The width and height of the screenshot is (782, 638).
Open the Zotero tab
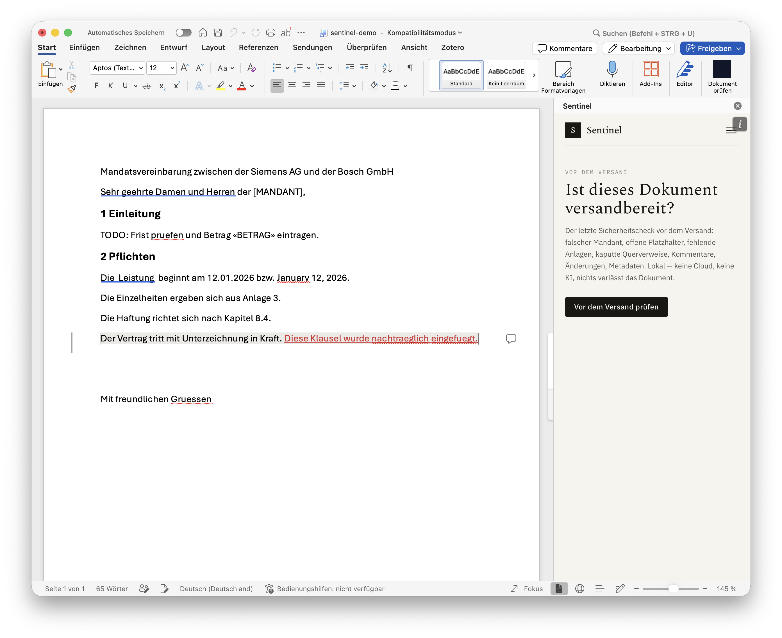click(453, 47)
